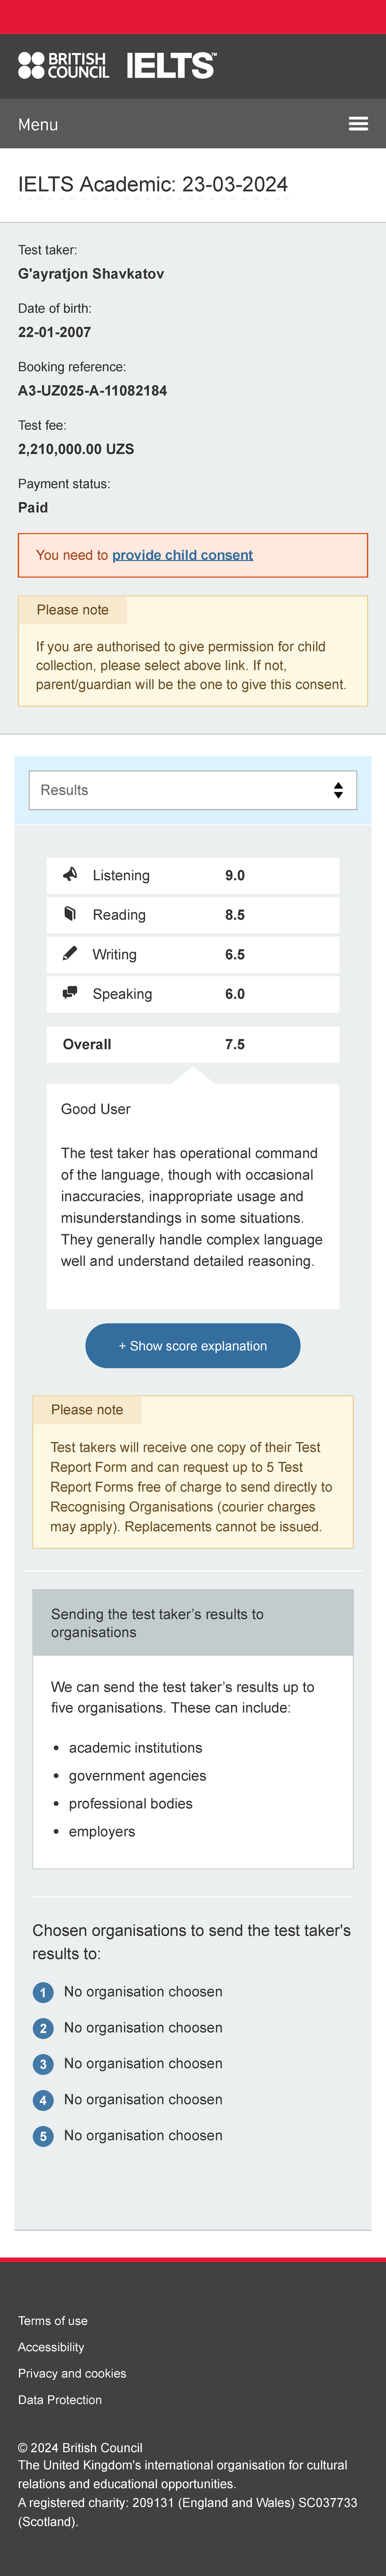The width and height of the screenshot is (386, 2576).
Task: Follow the provide child consent link
Action: click(182, 555)
